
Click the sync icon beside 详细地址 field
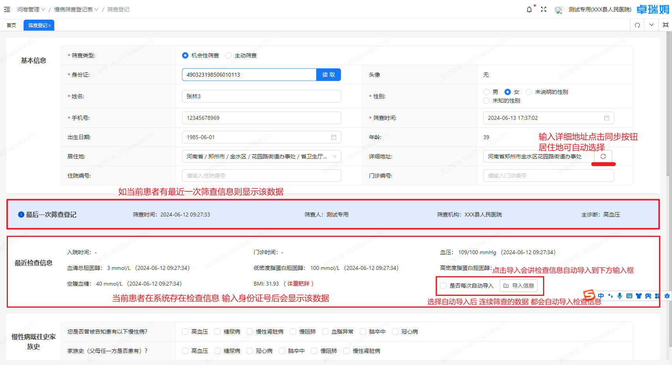point(603,156)
